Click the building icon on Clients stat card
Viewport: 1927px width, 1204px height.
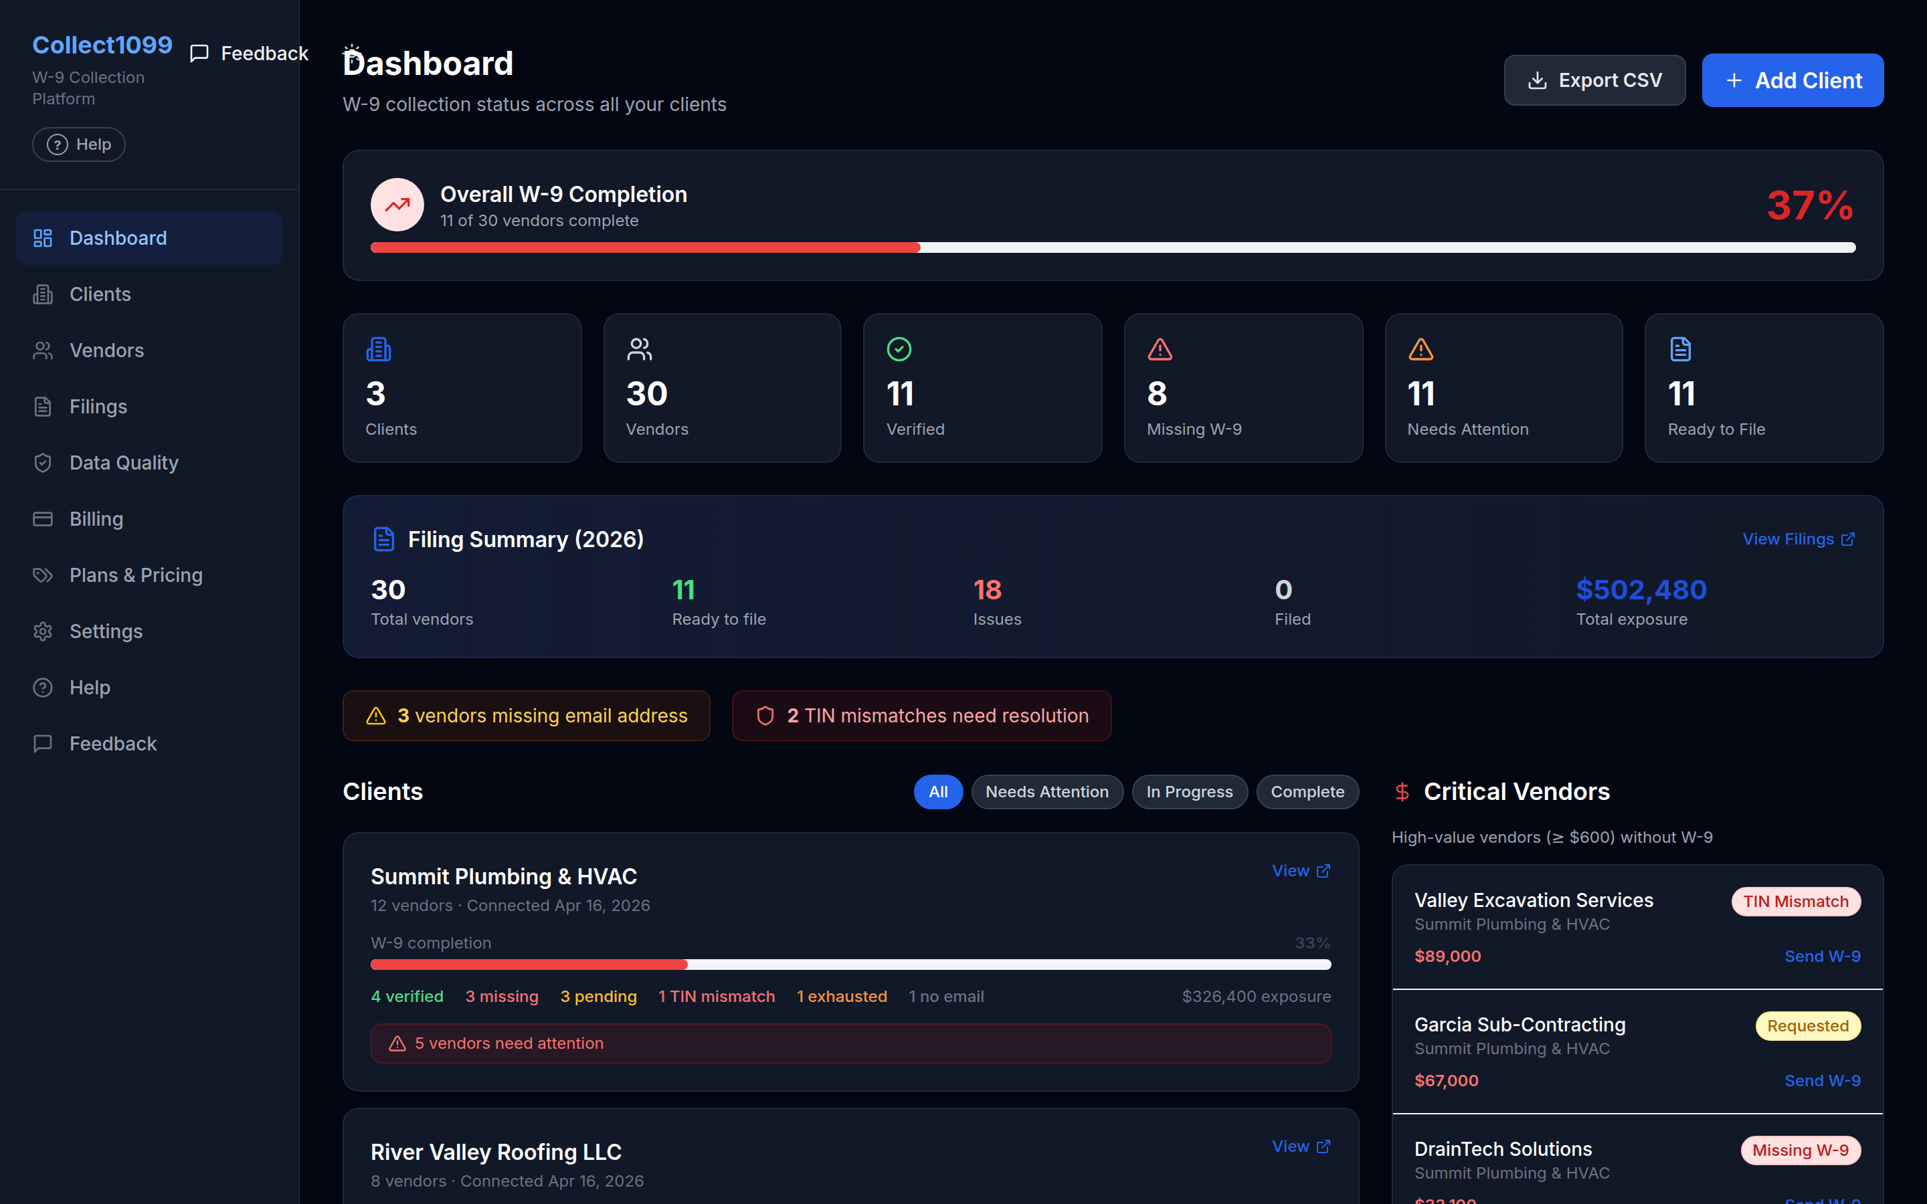coord(378,348)
